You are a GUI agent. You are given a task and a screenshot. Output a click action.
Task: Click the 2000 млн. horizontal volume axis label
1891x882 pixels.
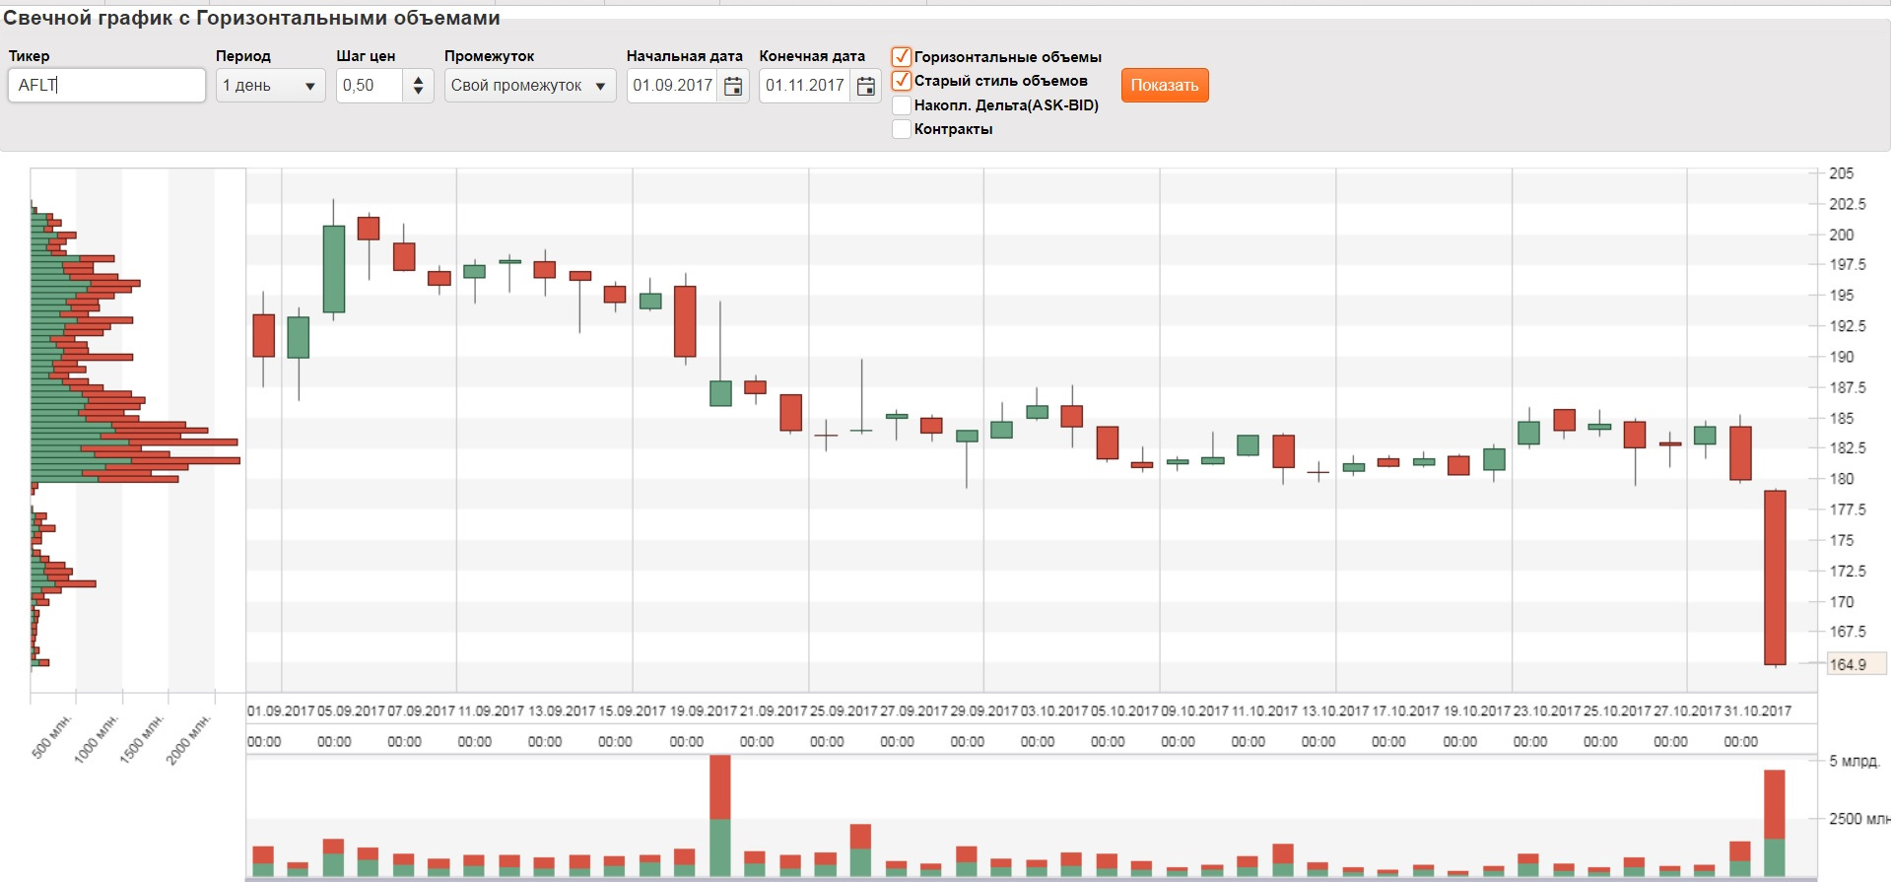pyautogui.click(x=189, y=740)
